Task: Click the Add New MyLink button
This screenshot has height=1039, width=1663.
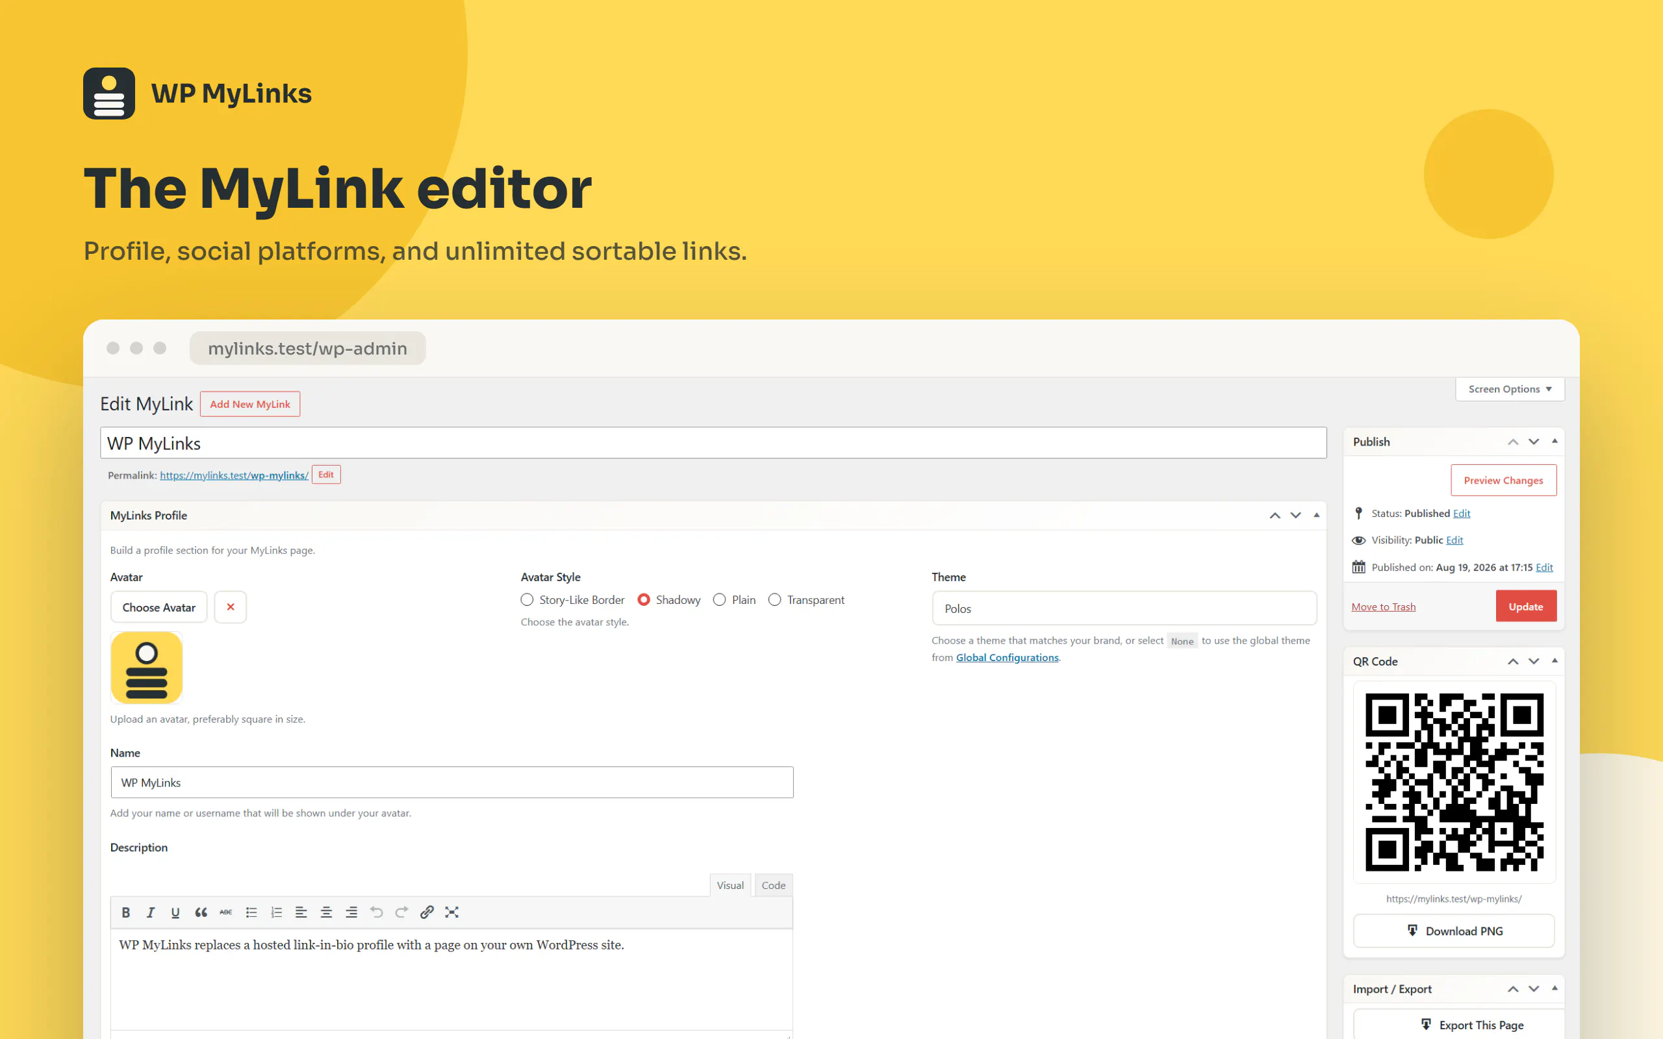Action: point(250,404)
